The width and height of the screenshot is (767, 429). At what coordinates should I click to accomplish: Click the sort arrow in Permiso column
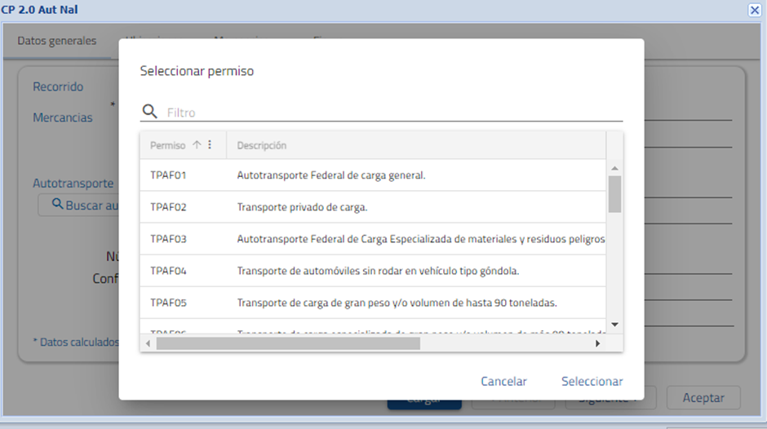point(197,145)
